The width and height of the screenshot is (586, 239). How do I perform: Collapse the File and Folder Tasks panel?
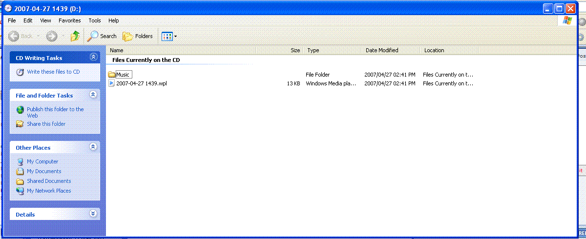pyautogui.click(x=94, y=95)
